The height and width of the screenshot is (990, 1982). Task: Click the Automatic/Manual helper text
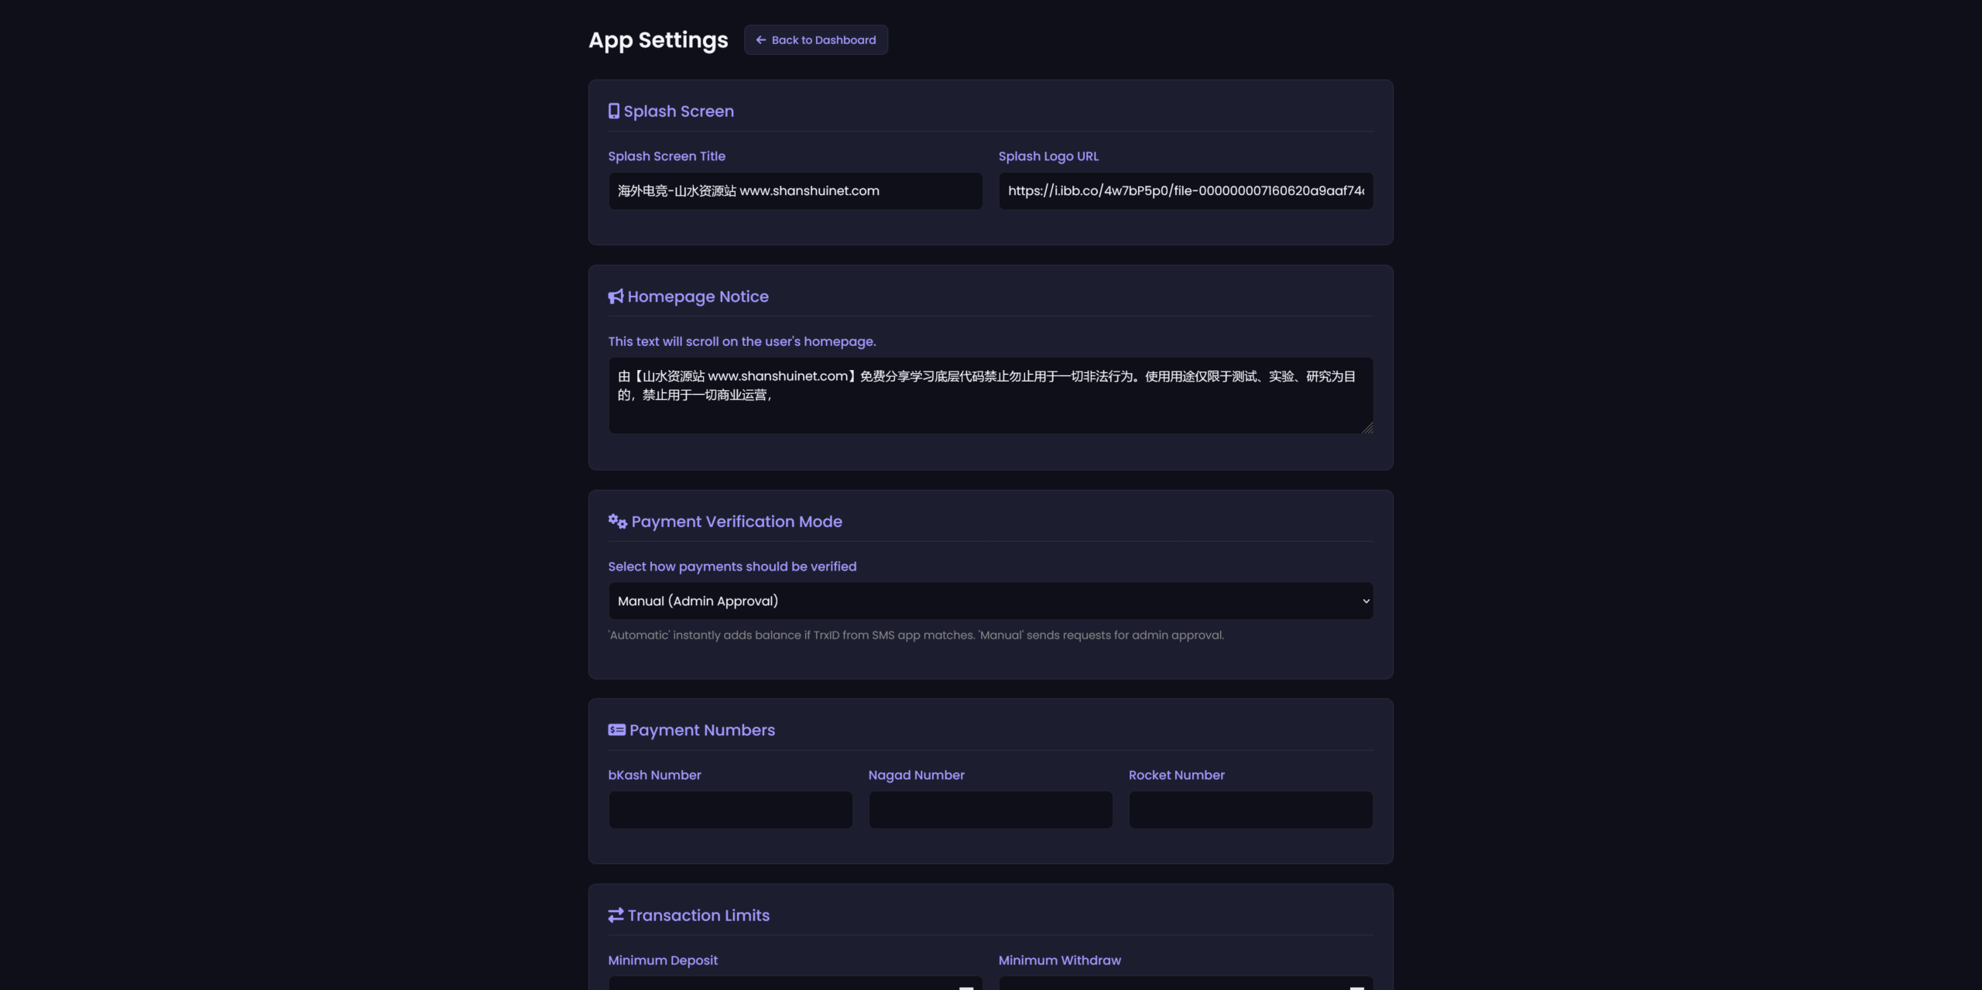(x=916, y=635)
